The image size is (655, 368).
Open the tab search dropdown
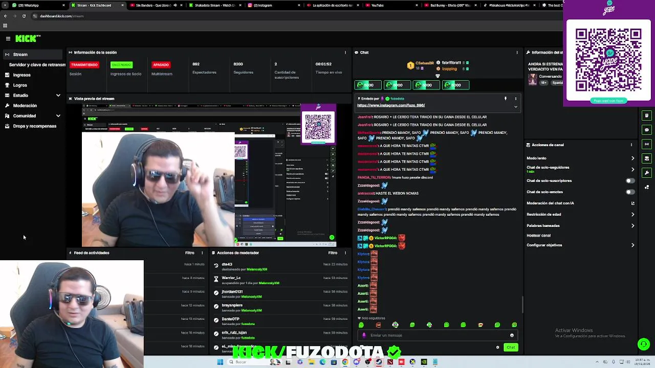tap(5, 5)
